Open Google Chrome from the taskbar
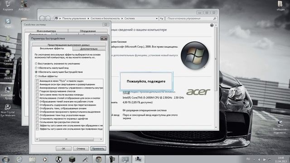The image size is (290, 163). [x=98, y=159]
